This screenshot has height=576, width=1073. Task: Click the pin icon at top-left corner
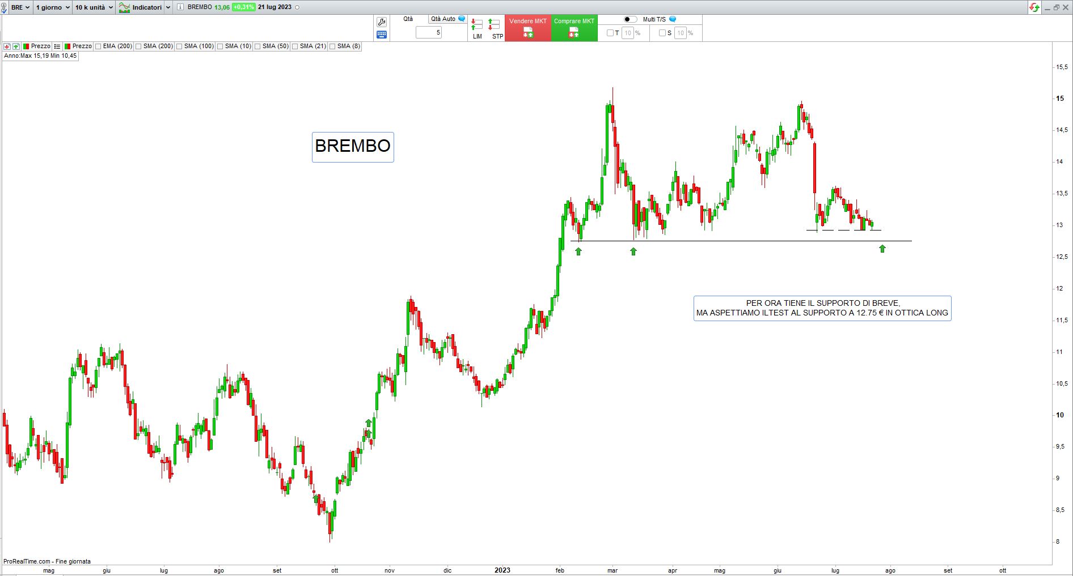tap(4, 7)
